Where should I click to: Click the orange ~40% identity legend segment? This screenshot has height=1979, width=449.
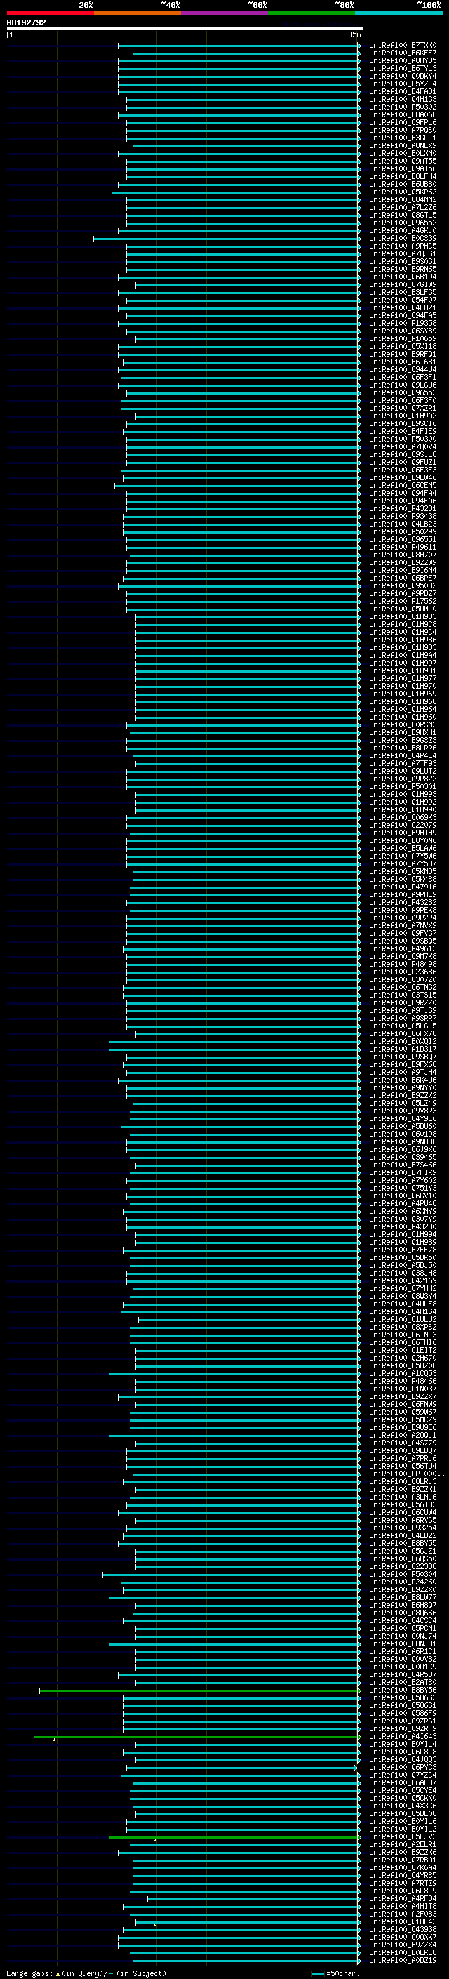click(x=138, y=13)
